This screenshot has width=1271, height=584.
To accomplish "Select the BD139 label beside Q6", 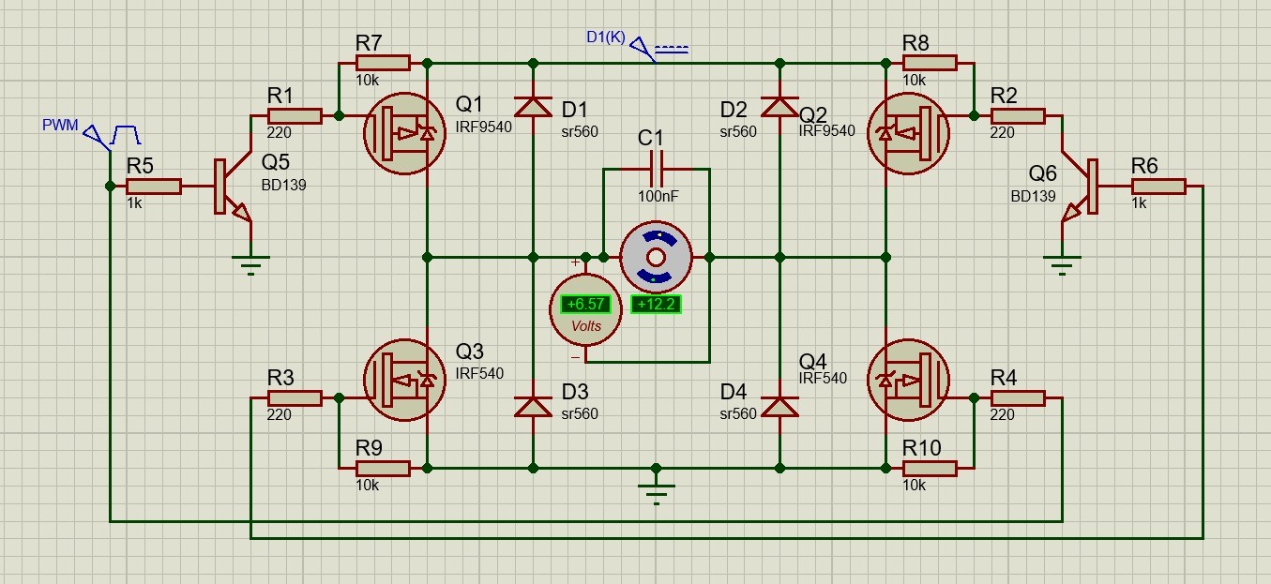I will tap(1033, 197).
